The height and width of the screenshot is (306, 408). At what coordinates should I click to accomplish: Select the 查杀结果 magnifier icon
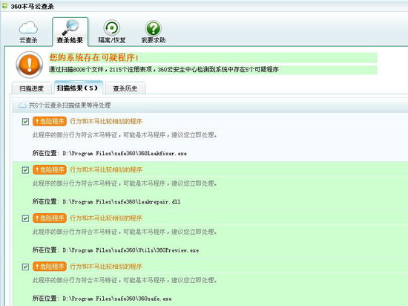[x=70, y=27]
